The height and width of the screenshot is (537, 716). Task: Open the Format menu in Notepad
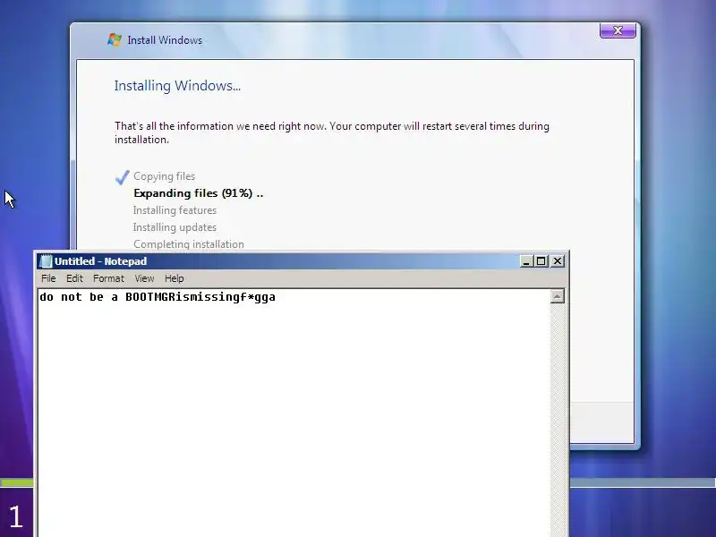tap(108, 278)
